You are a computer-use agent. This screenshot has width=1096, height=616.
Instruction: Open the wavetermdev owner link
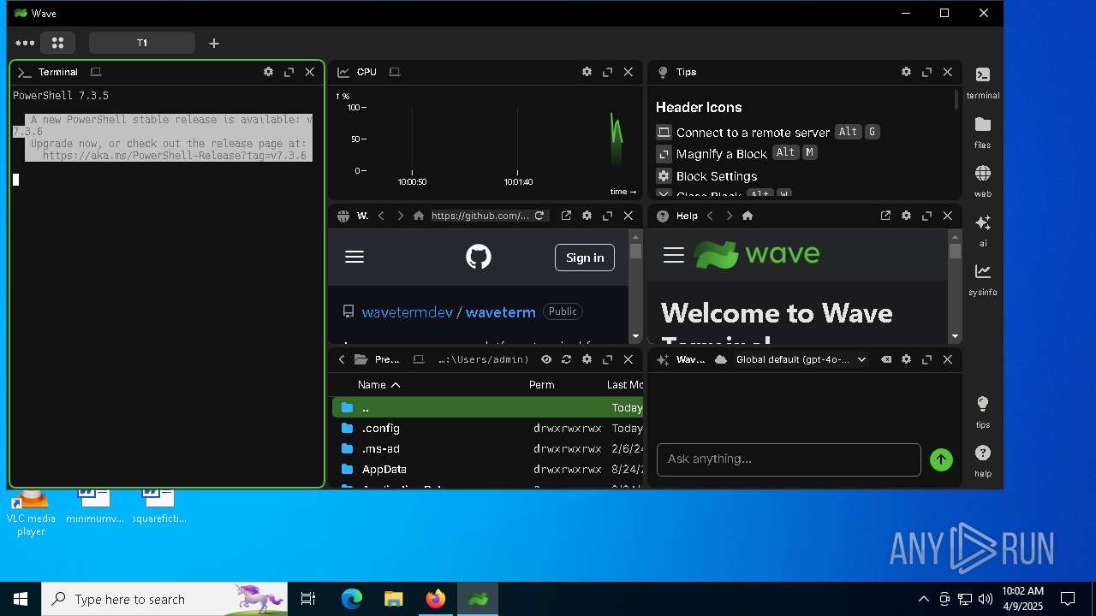point(407,311)
